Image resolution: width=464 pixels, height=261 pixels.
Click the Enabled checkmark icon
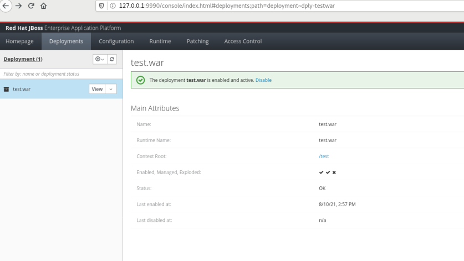tap(322, 173)
